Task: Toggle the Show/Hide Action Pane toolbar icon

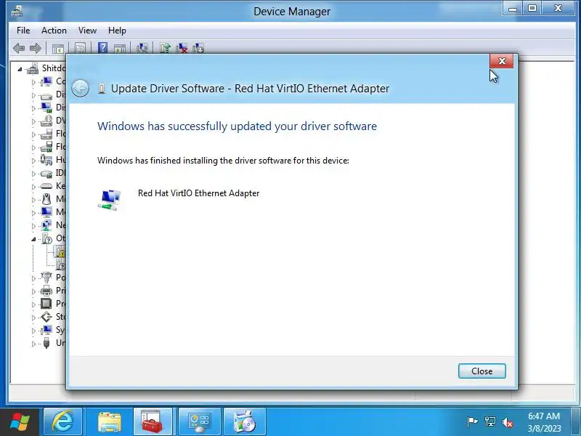Action: (120, 48)
